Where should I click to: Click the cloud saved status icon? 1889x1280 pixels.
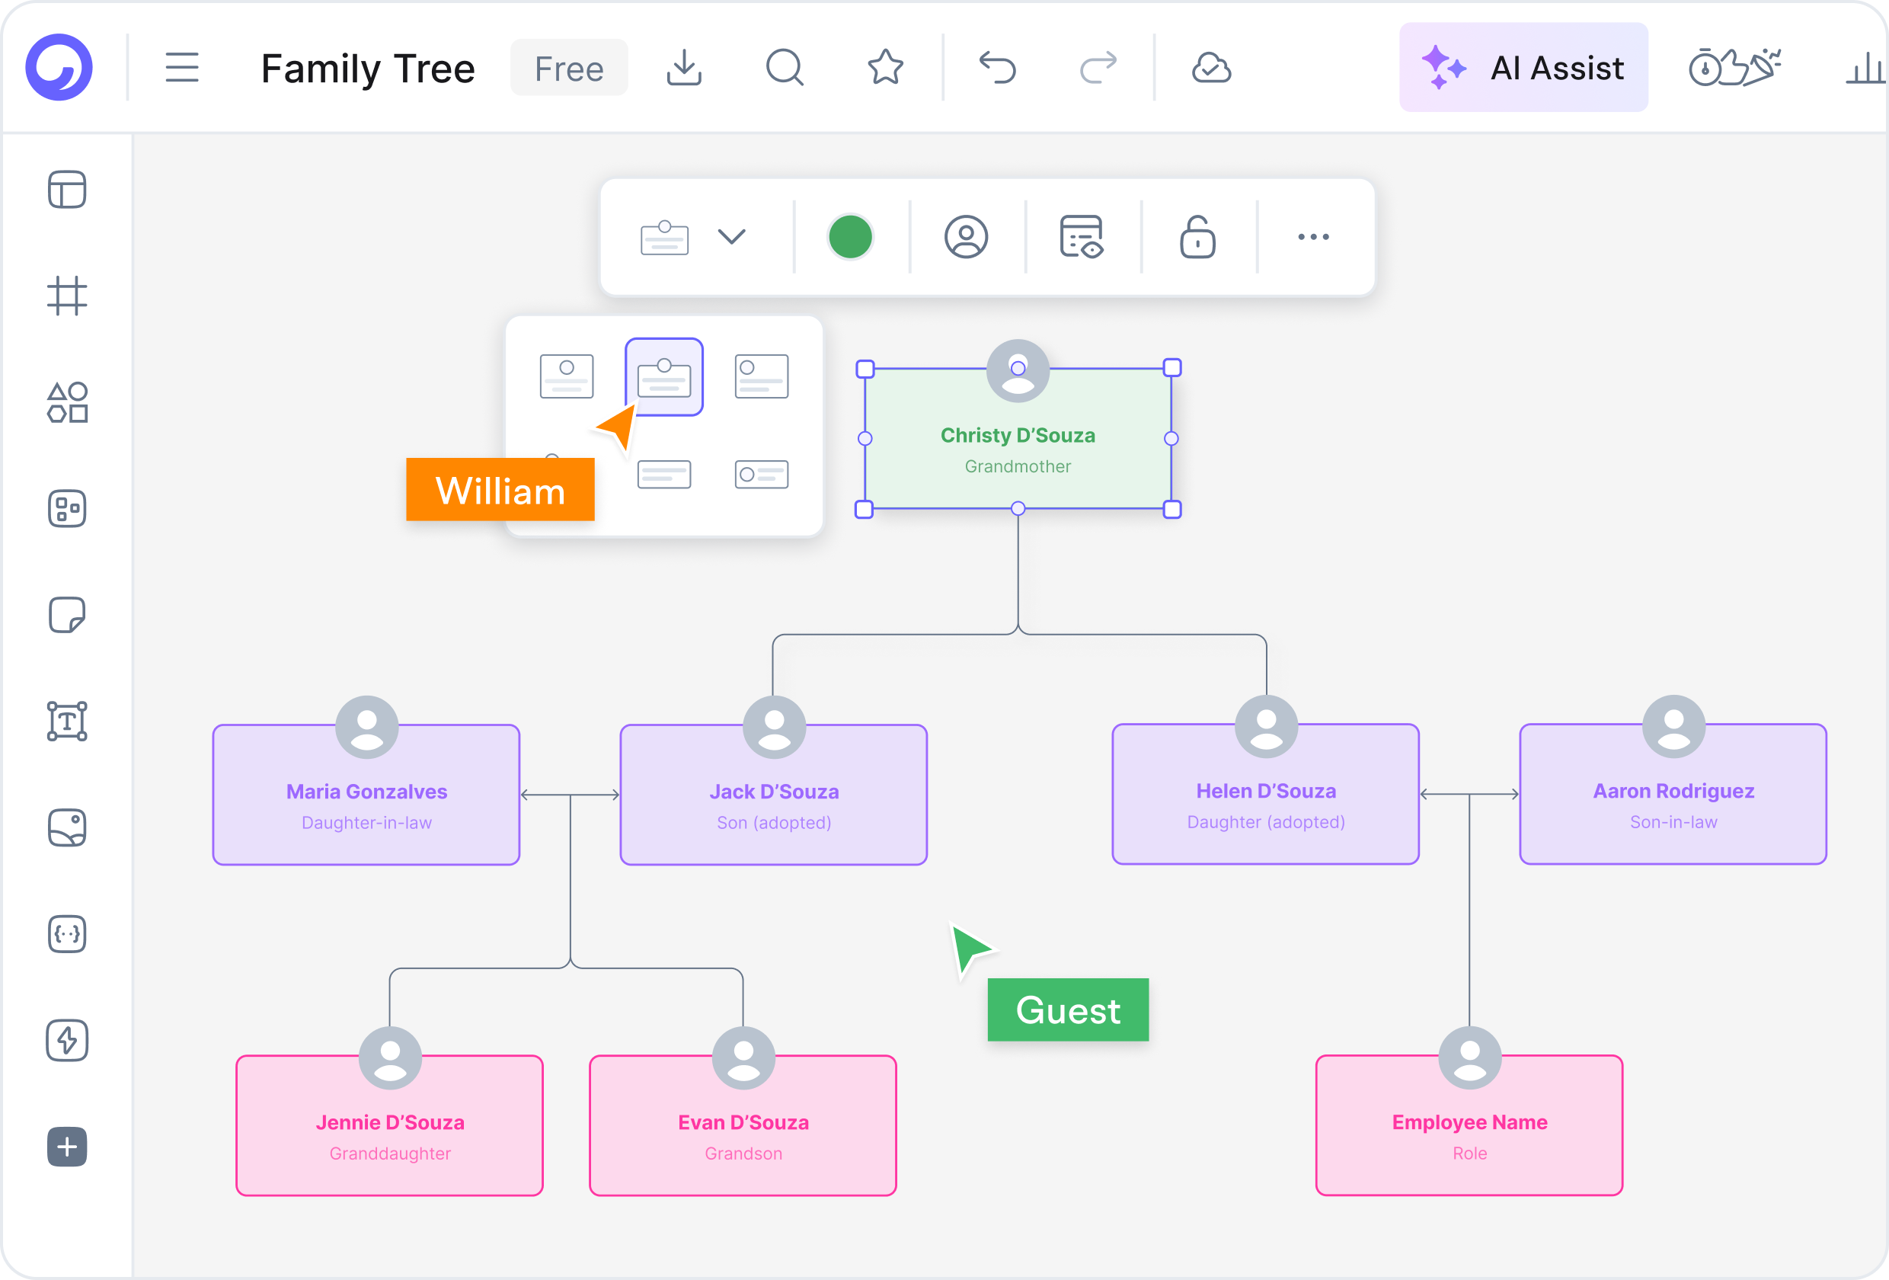1211,68
